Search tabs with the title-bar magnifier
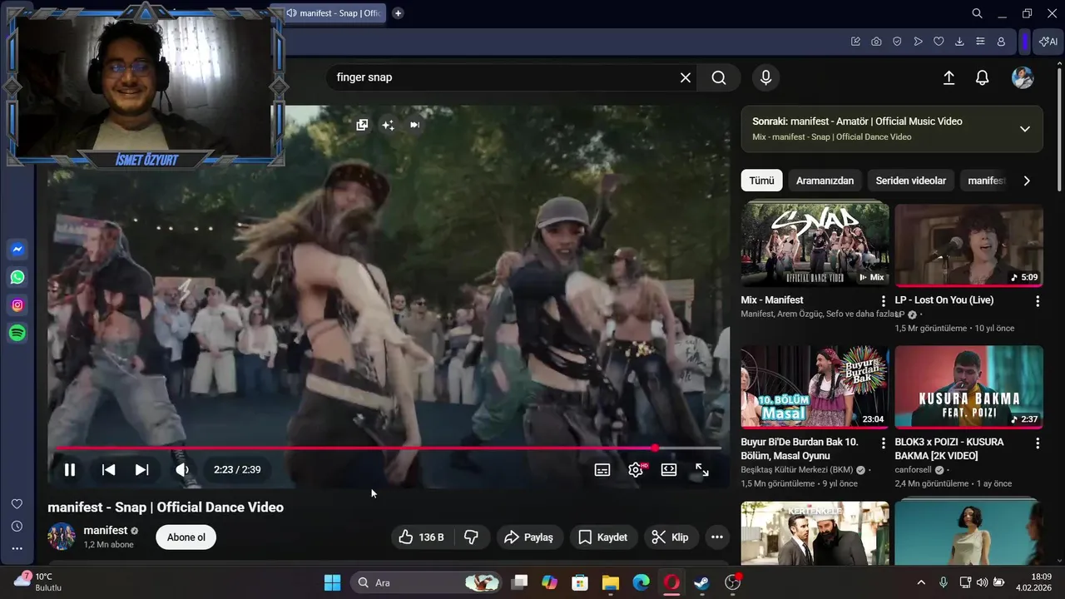Image resolution: width=1065 pixels, height=599 pixels. point(978,13)
